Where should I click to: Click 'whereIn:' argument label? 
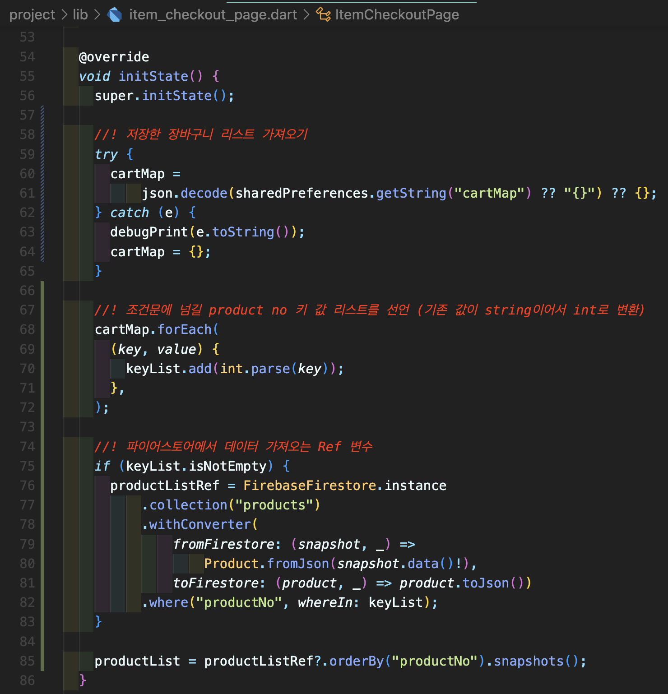click(329, 602)
